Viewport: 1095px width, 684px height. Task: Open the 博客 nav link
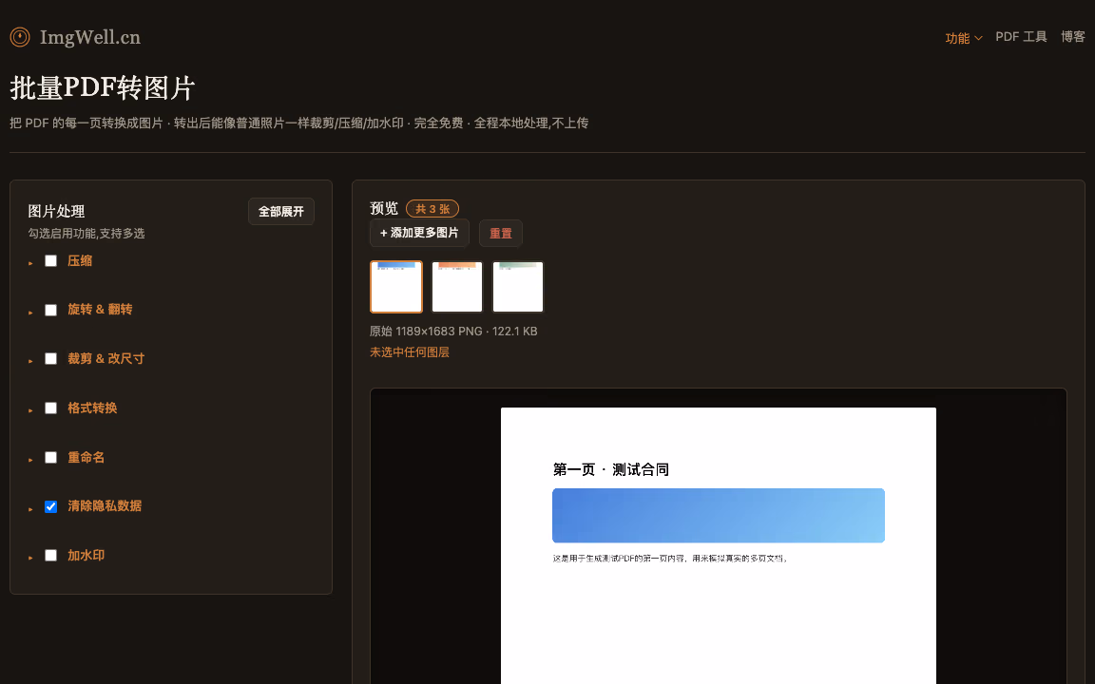coord(1072,37)
